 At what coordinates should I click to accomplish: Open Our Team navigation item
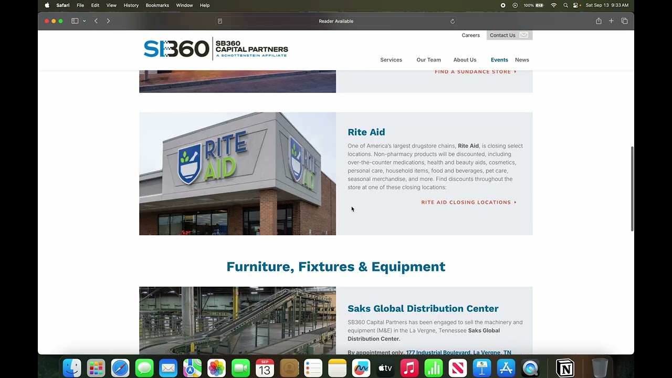point(428,60)
